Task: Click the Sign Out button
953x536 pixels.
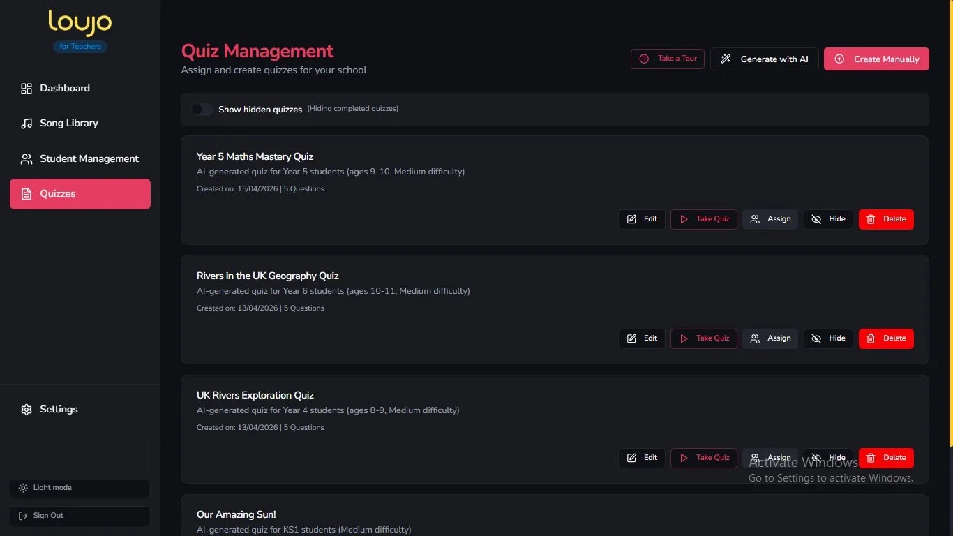Action: coord(80,516)
